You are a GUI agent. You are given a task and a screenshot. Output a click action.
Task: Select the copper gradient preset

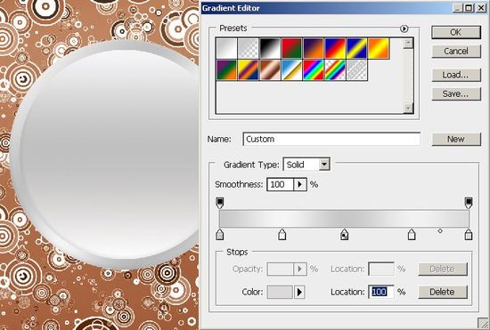coord(270,70)
